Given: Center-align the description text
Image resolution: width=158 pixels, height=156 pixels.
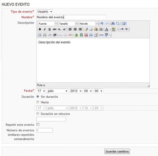Looking at the screenshot, I should point(75,29).
